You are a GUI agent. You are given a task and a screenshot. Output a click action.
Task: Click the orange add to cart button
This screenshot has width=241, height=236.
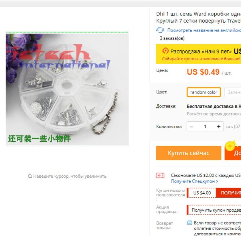(x=233, y=153)
